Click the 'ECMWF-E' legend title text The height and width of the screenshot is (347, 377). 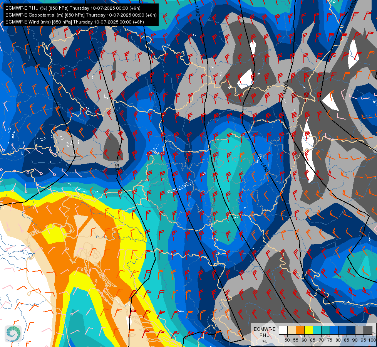coord(265,329)
